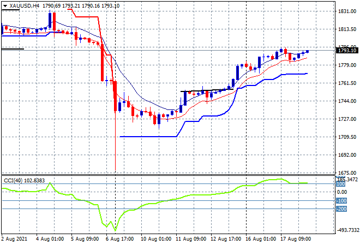Select the long red candle wick bottoming near 1677
The image size is (360, 245).
115,142
